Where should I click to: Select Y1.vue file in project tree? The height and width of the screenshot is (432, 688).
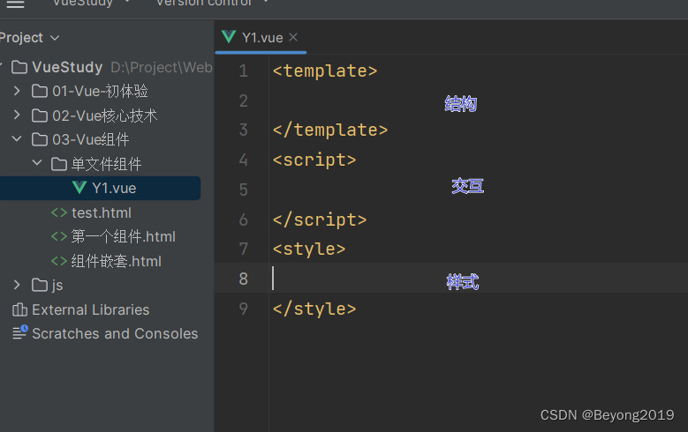pos(114,188)
